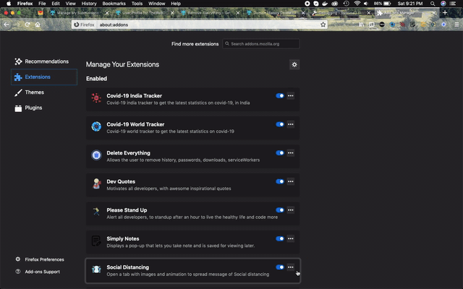
Task: Select the Extensions category in the sidebar
Action: [44, 77]
